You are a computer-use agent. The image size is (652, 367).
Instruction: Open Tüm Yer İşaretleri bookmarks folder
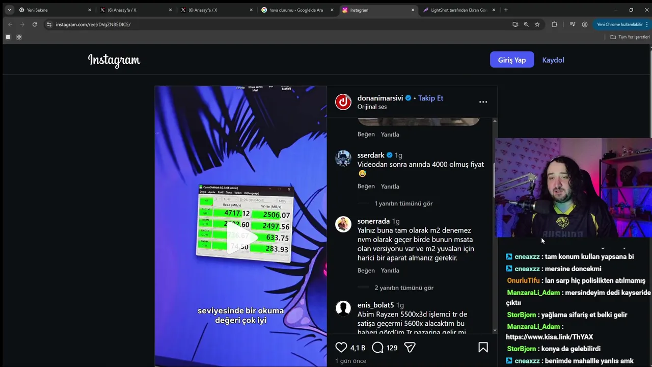(x=630, y=37)
